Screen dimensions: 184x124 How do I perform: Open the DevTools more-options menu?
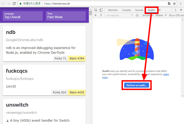coord(175,10)
